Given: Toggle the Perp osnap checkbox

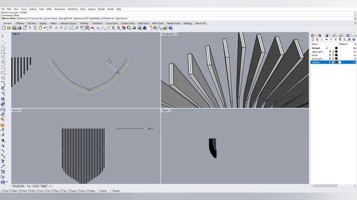Looking at the screenshot, I should pyautogui.click(x=52, y=191).
